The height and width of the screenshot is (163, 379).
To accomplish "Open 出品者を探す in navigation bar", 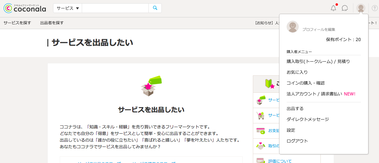I will click(52, 23).
